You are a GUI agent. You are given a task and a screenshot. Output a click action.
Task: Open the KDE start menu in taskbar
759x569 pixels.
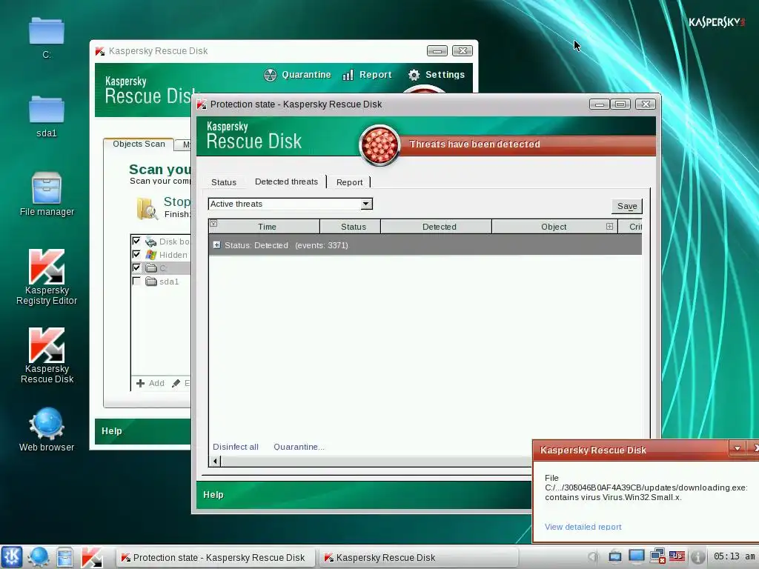(x=12, y=557)
